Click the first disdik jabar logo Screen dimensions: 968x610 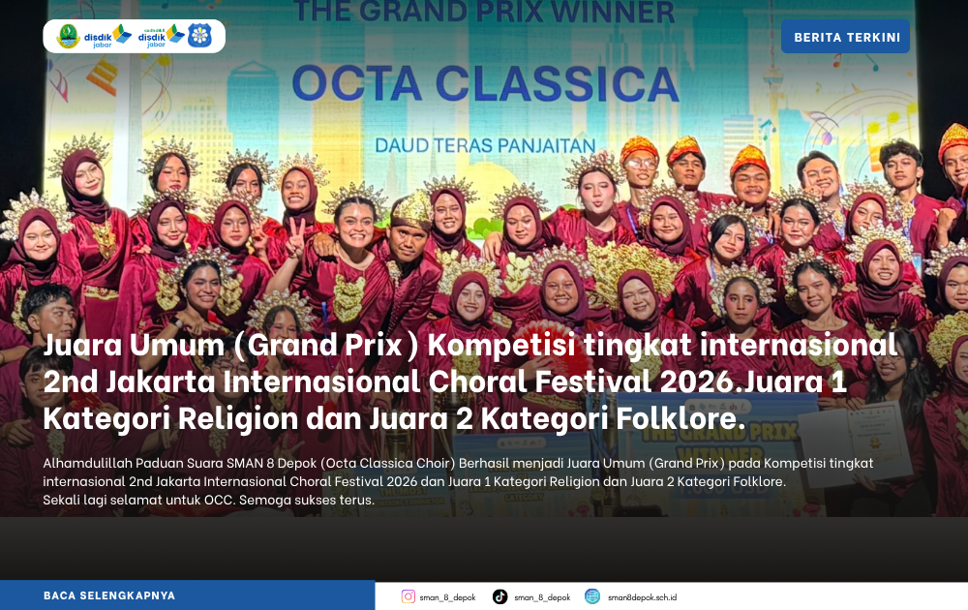point(107,37)
